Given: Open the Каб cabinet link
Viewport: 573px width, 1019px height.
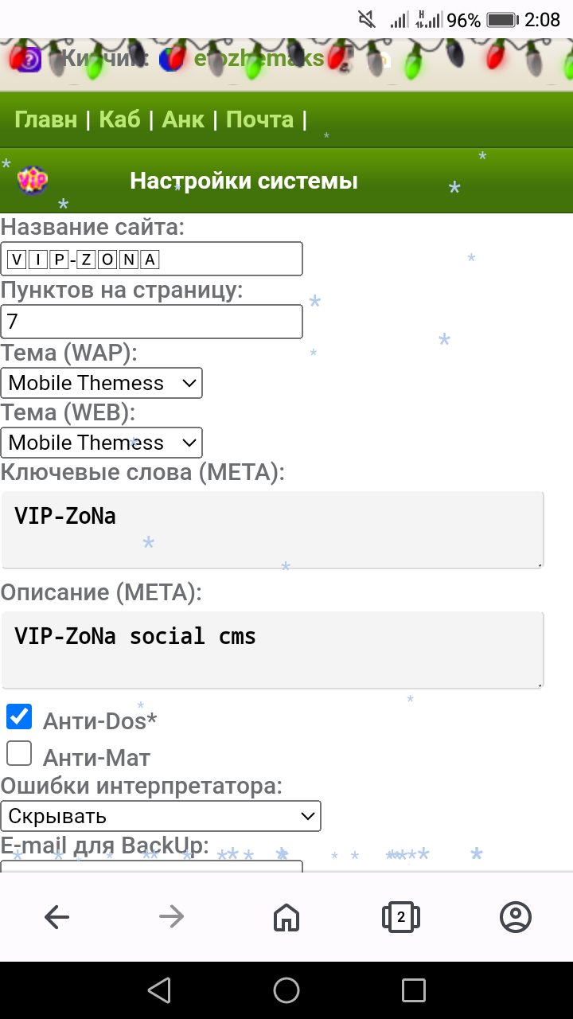Looking at the screenshot, I should 119,119.
